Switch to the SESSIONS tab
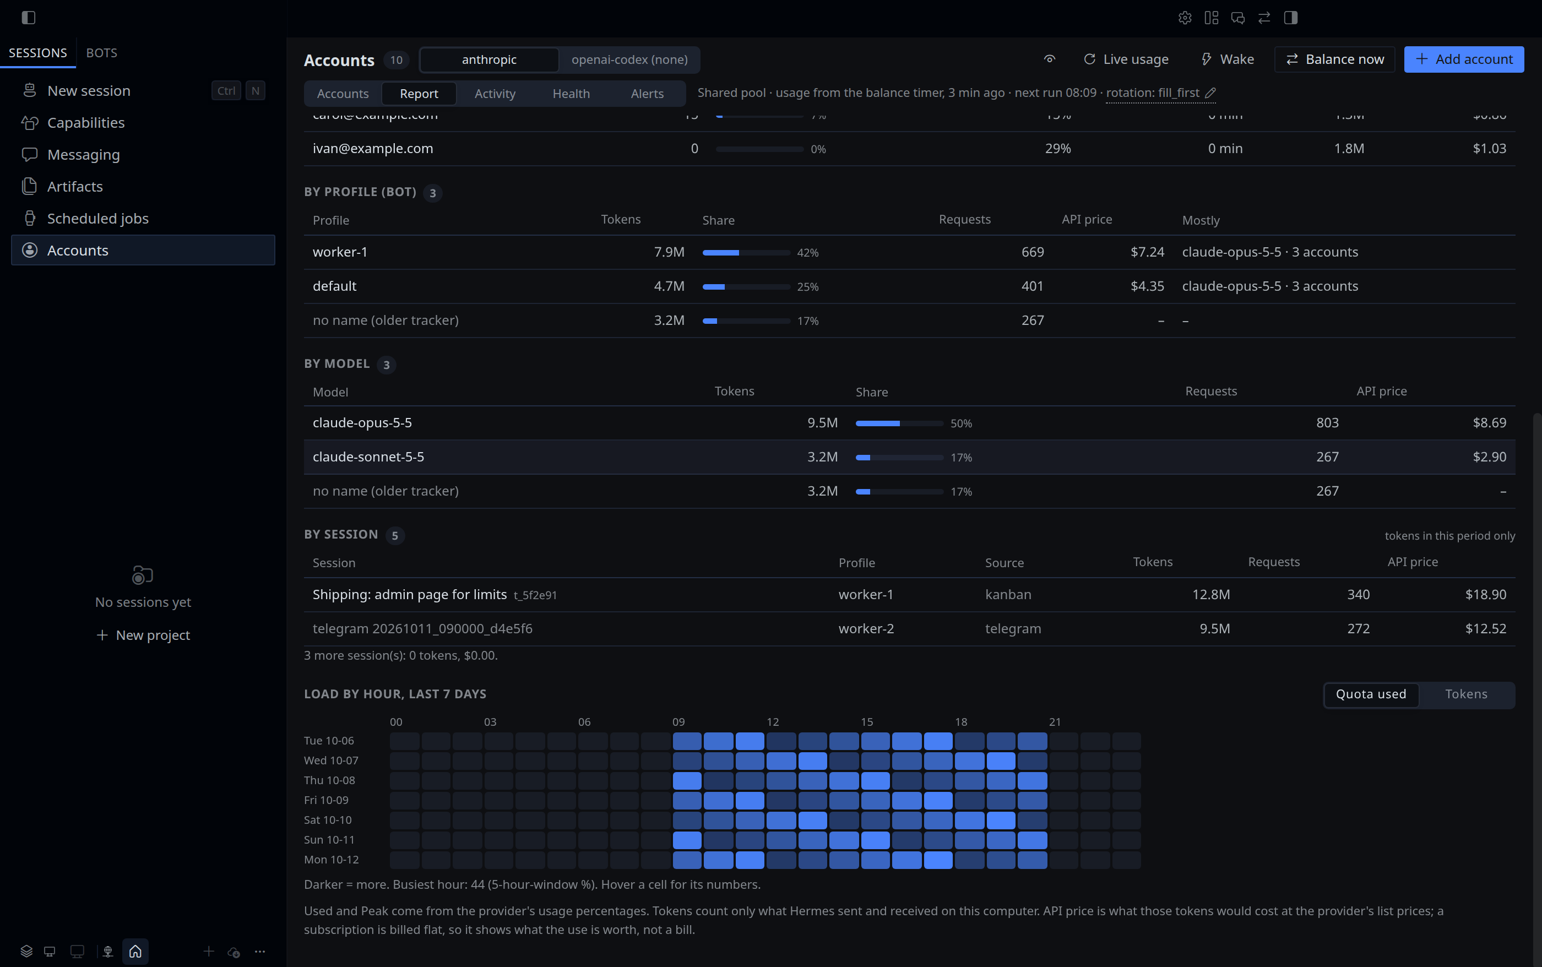The width and height of the screenshot is (1542, 967). click(x=38, y=52)
